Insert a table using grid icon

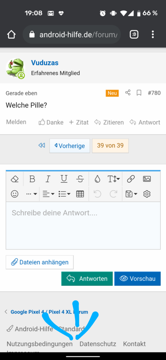click(80, 194)
